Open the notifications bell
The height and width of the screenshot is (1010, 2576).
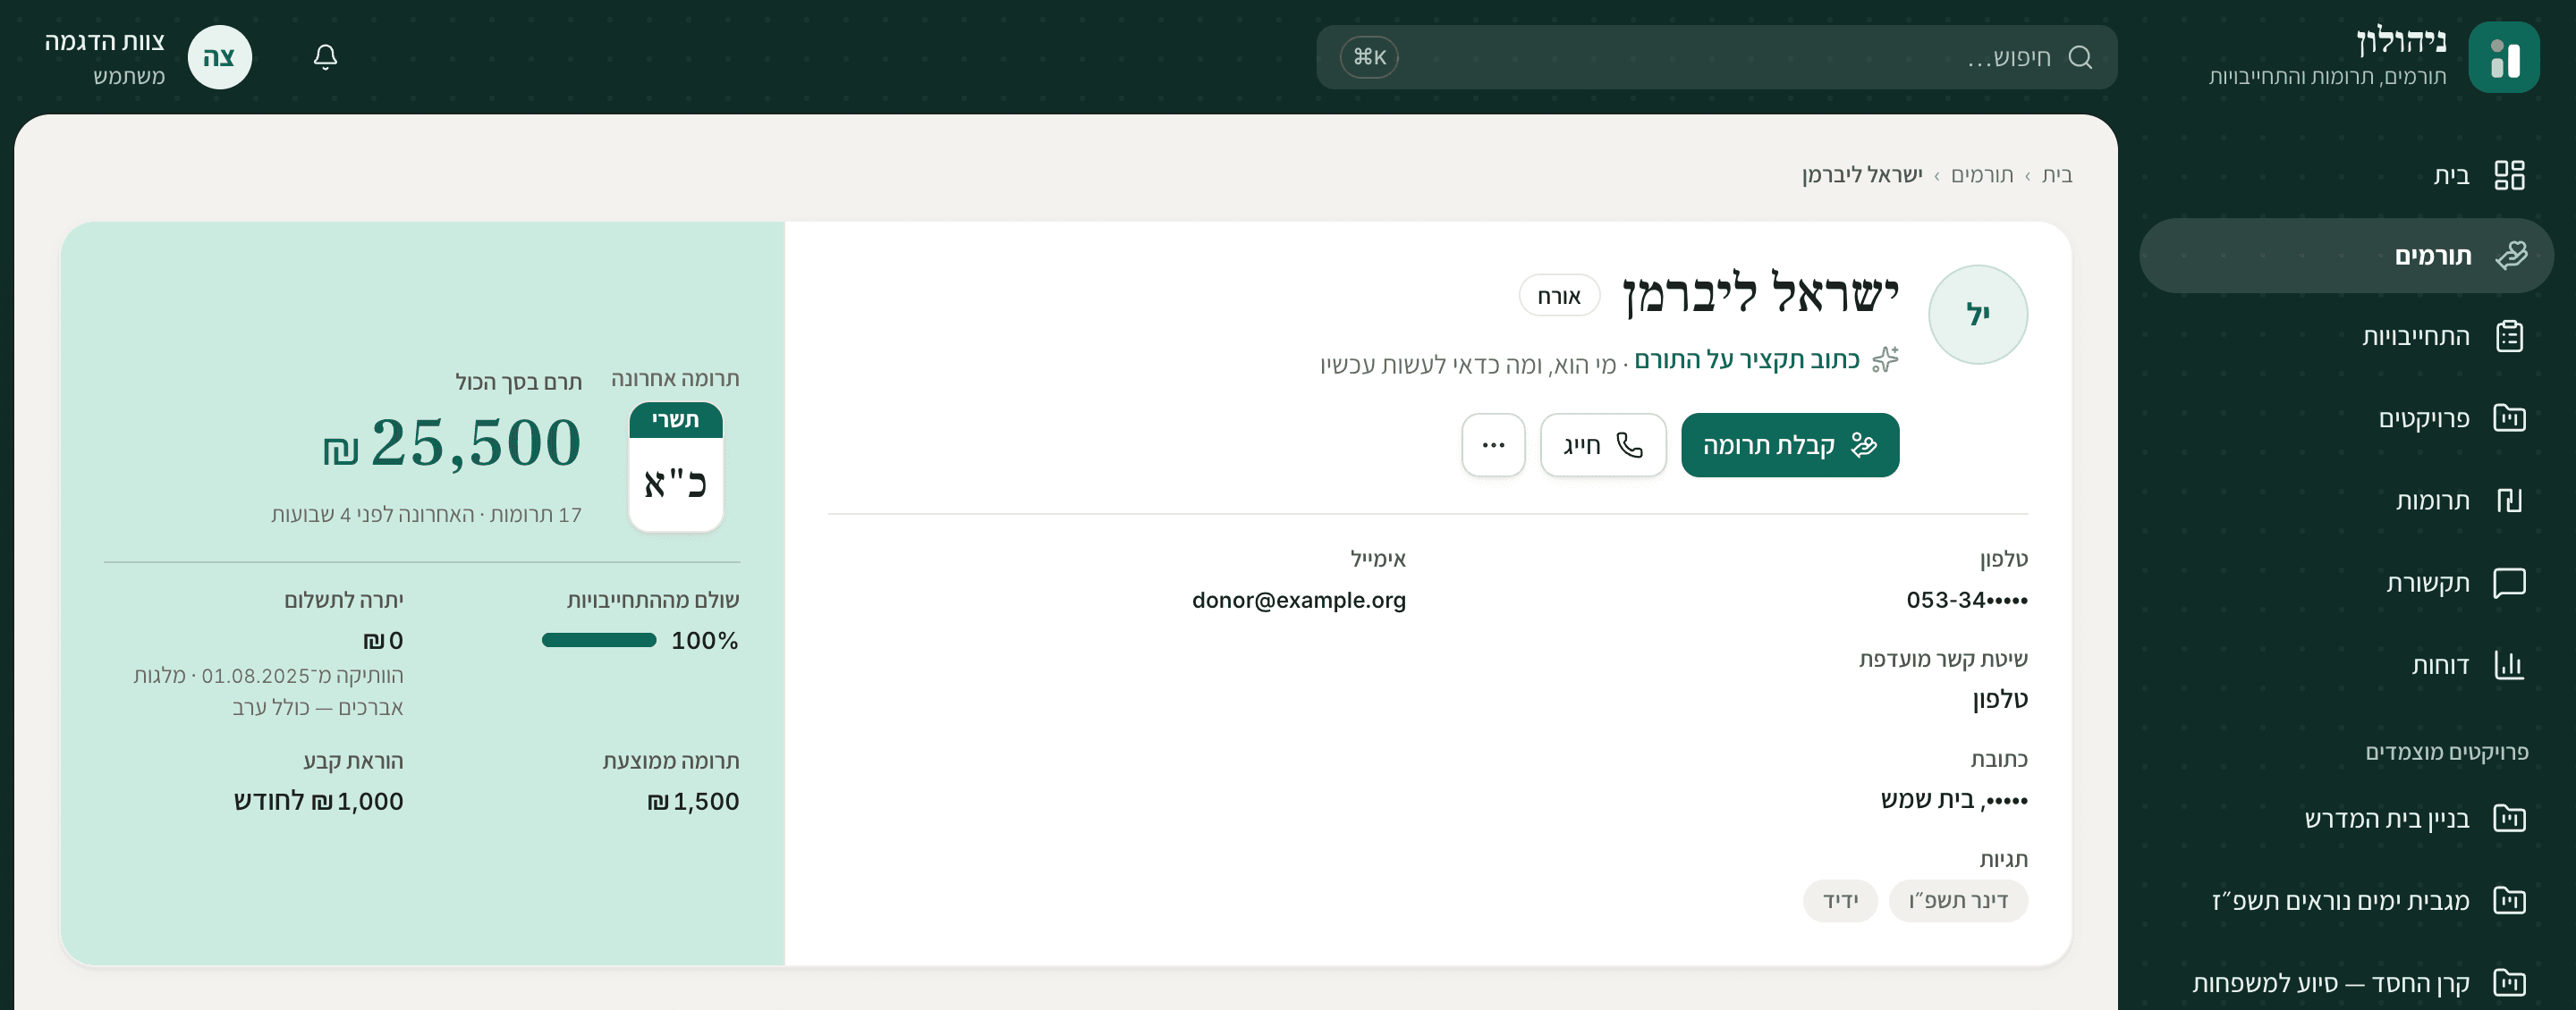click(x=325, y=57)
